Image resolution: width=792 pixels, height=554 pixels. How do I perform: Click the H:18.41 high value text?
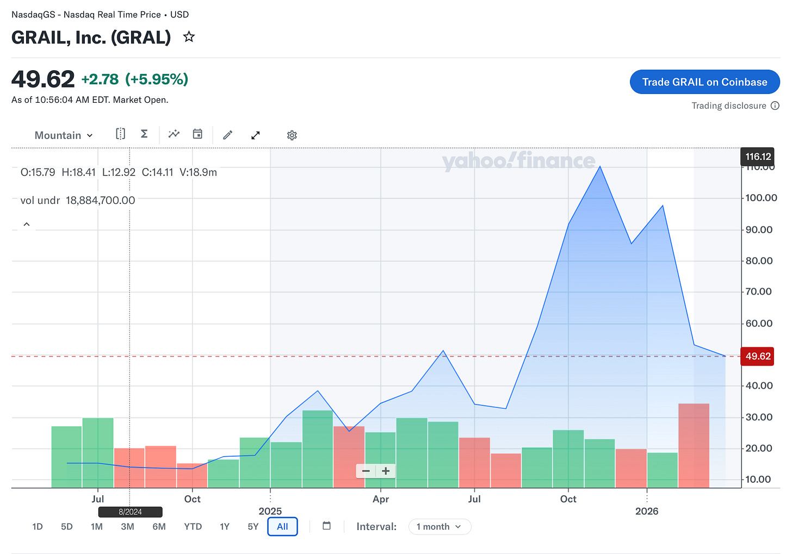click(79, 172)
